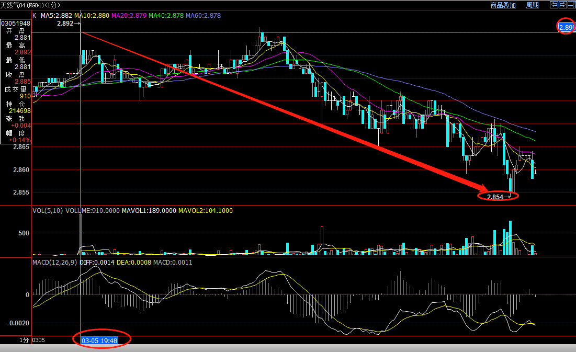
Task: Select the MA10:2.880 indicator label
Action: coord(92,16)
